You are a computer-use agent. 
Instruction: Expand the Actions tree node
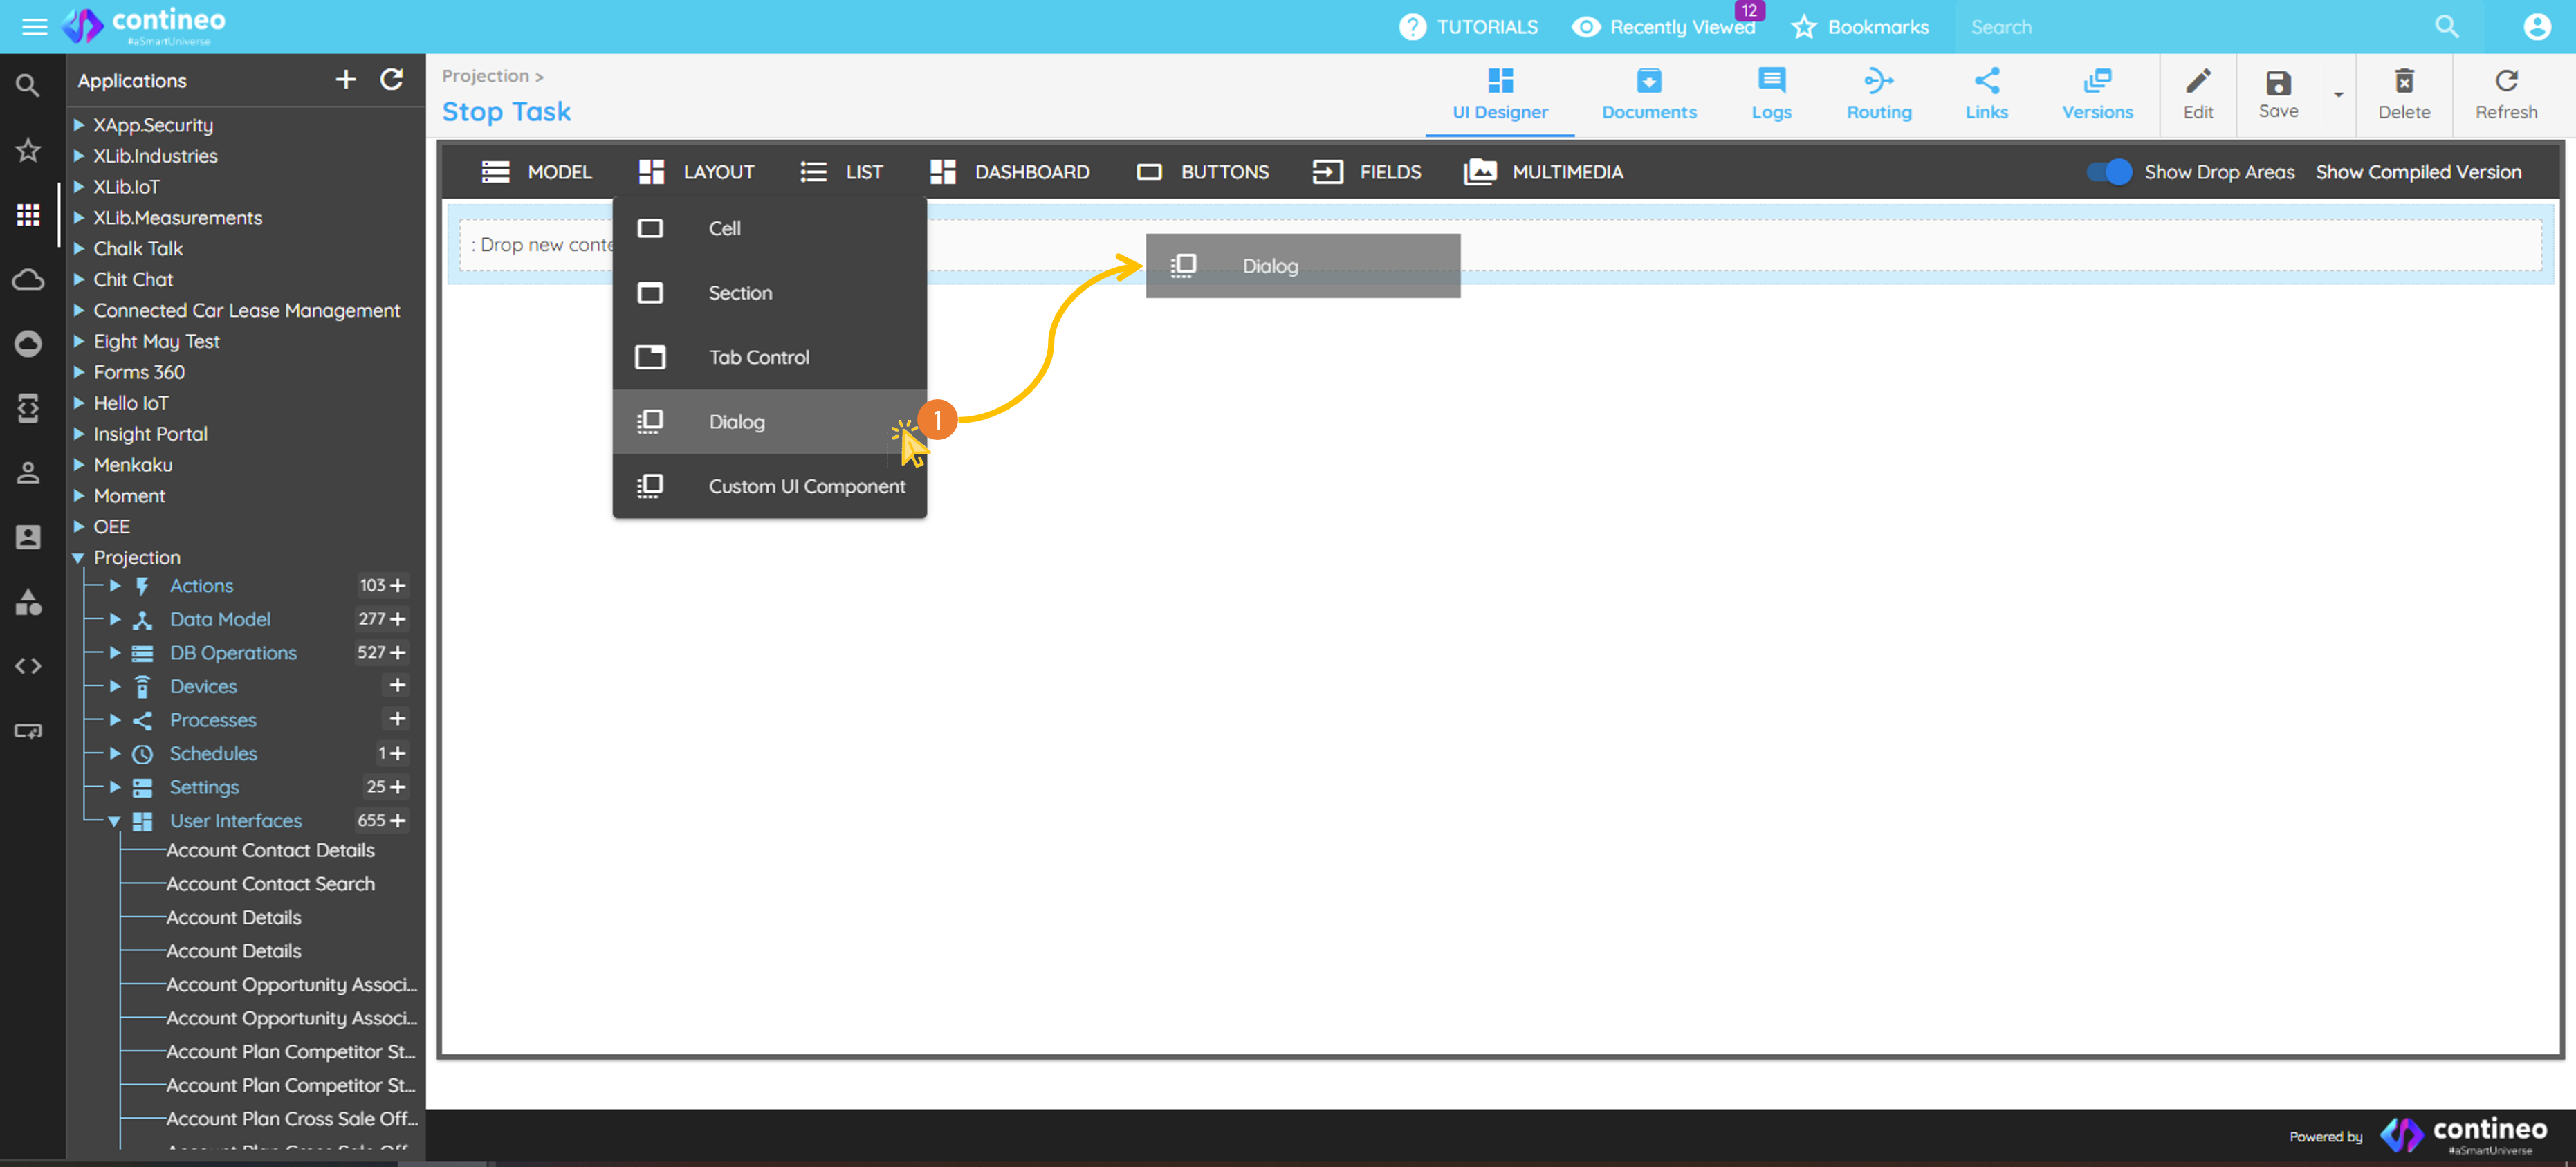tap(115, 586)
